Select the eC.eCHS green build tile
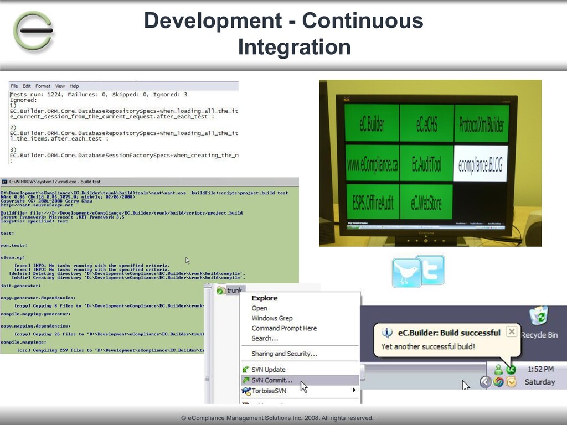Image resolution: width=567 pixels, height=425 pixels. (x=427, y=123)
